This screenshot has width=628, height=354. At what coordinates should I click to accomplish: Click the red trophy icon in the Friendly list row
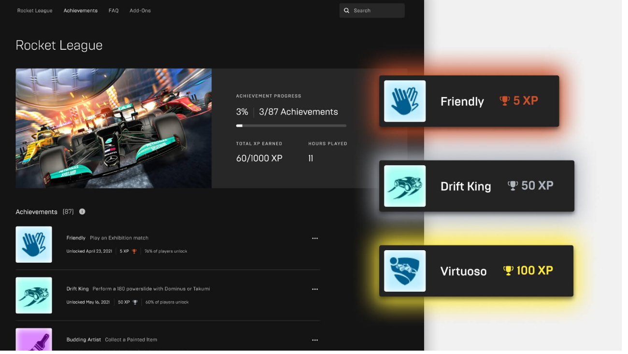click(x=134, y=251)
